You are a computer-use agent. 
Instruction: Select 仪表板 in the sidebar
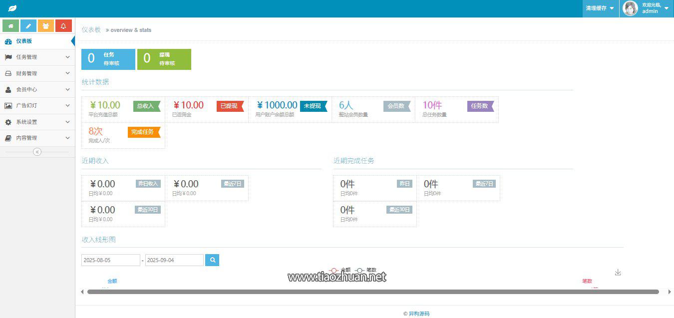click(37, 41)
